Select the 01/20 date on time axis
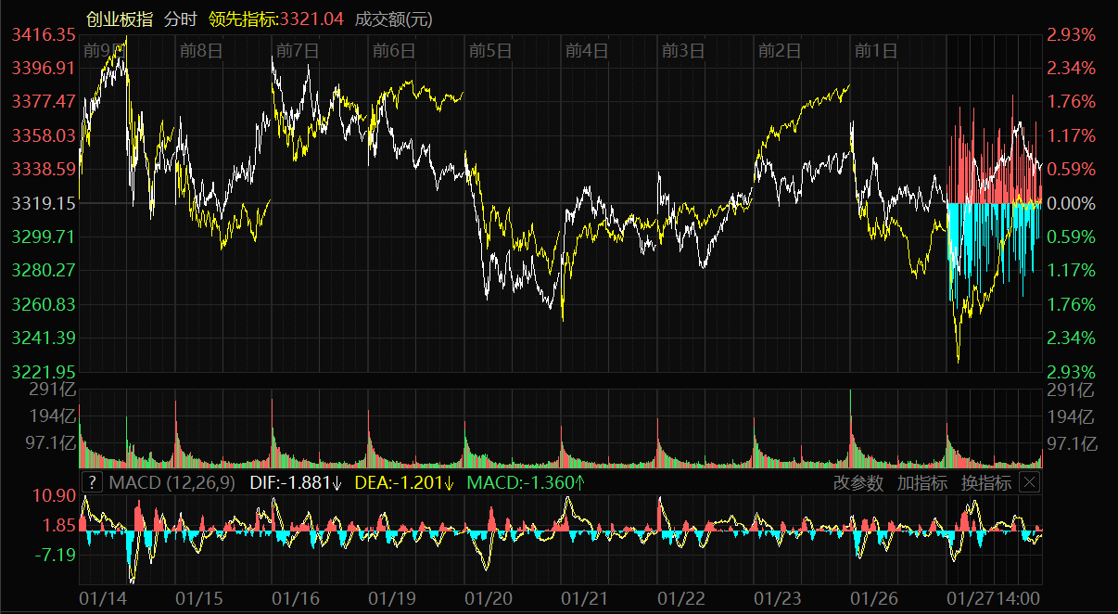Screen dimensions: 1118x614 [489, 598]
